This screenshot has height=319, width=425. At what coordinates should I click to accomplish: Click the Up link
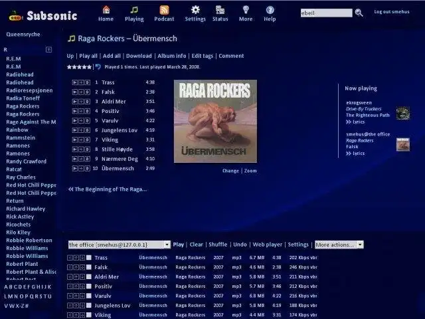70,56
